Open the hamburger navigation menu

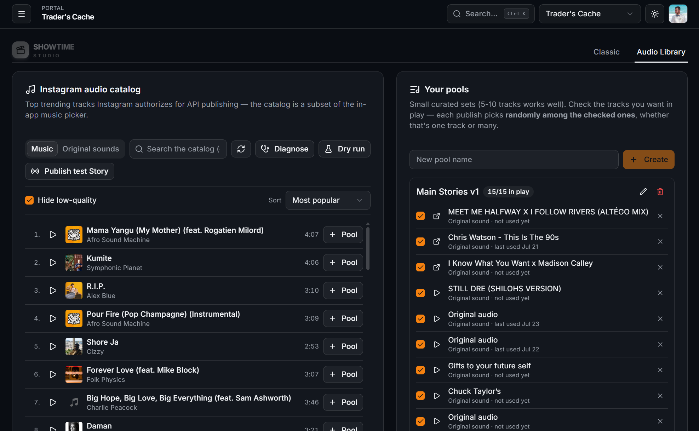tap(22, 14)
